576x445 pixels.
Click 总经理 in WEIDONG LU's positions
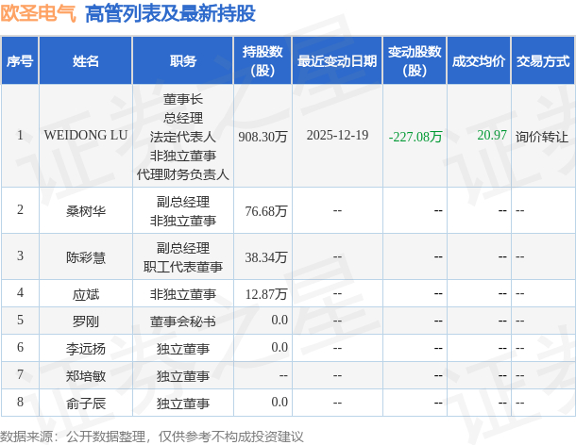[x=183, y=118]
